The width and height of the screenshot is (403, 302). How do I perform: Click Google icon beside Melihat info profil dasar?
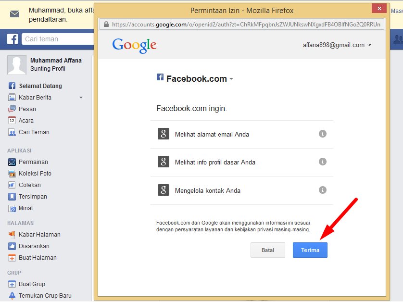164,162
